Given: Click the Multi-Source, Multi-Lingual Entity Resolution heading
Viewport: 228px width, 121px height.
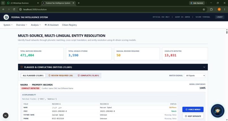Looking at the screenshot, I should (x=61, y=36).
